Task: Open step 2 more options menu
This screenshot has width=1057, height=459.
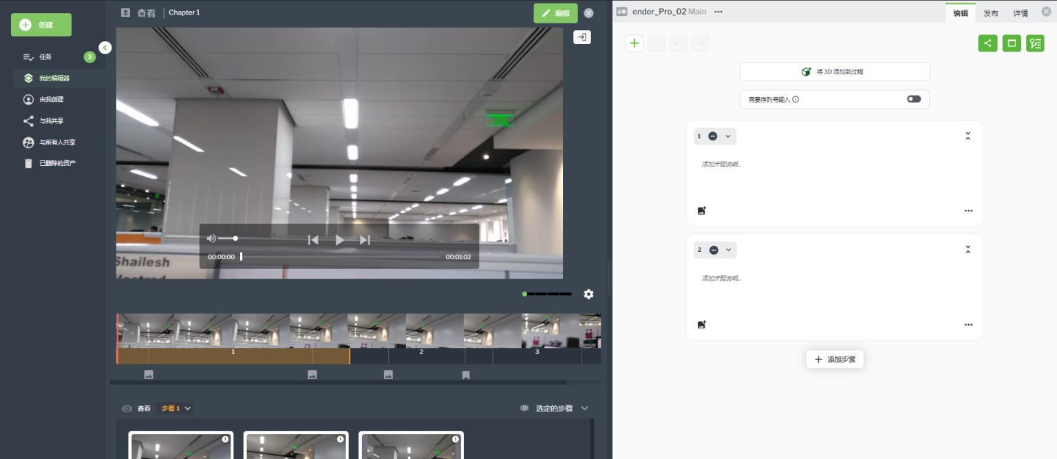Action: [x=968, y=324]
